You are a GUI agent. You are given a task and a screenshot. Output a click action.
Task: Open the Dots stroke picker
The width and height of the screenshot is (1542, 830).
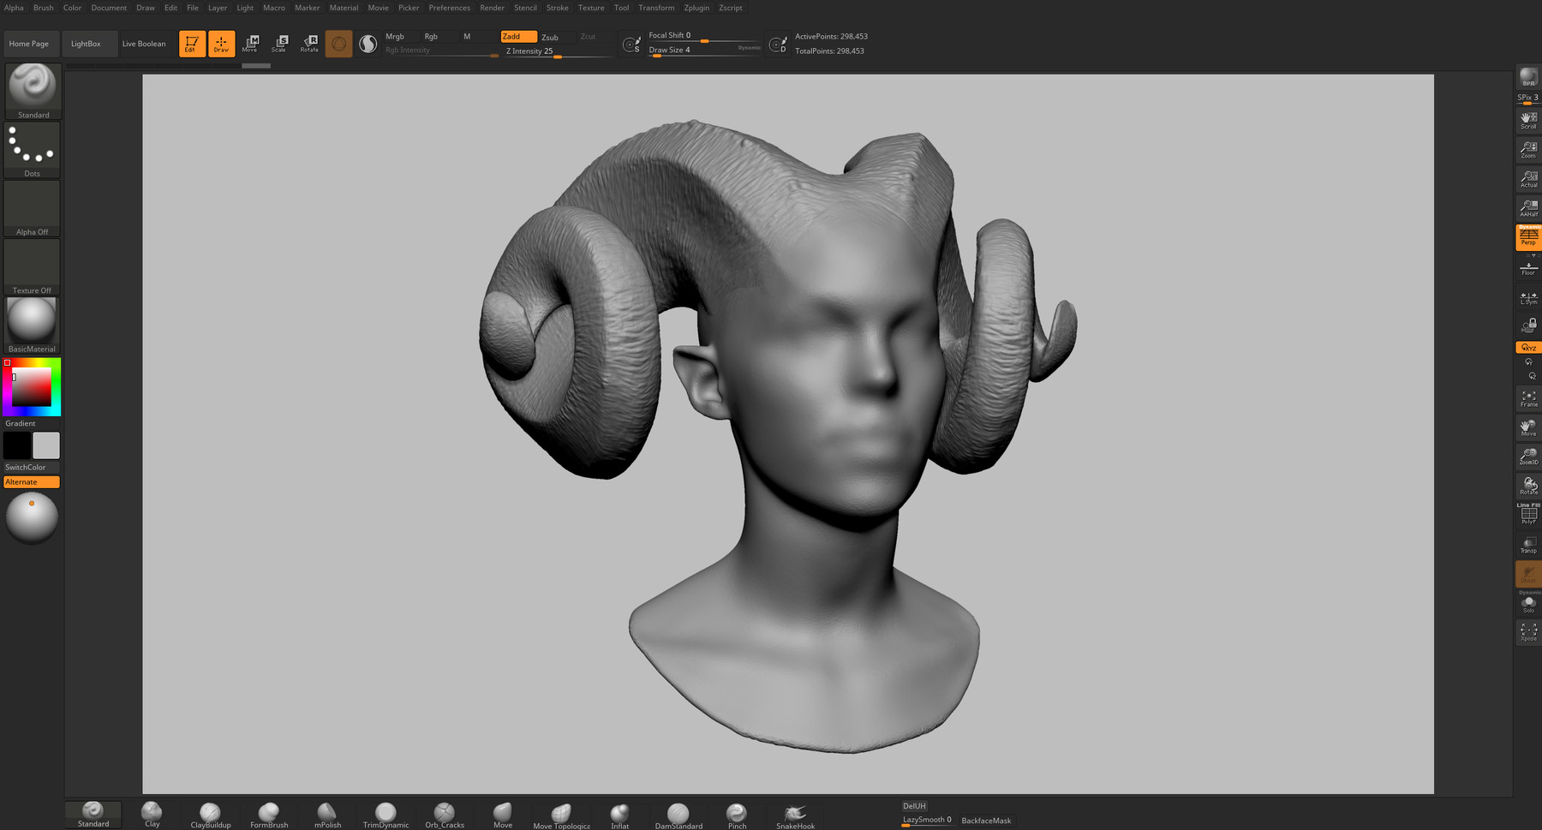(x=33, y=149)
